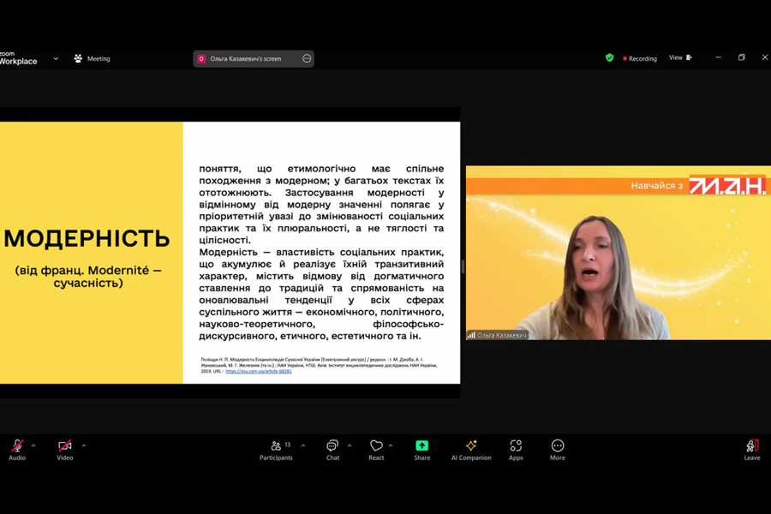Open screen share options ellipsis in the top bar
Viewport: 771px width, 514px height.
click(x=307, y=59)
